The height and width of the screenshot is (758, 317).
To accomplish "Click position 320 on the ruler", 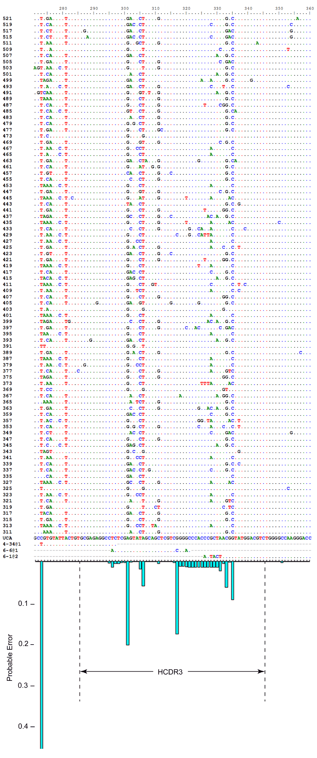I will point(186,8).
